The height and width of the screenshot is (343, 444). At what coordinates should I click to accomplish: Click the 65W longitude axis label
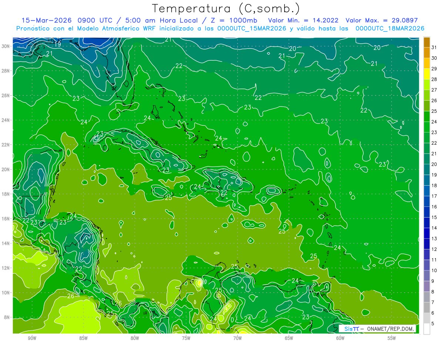pyautogui.click(x=289, y=339)
